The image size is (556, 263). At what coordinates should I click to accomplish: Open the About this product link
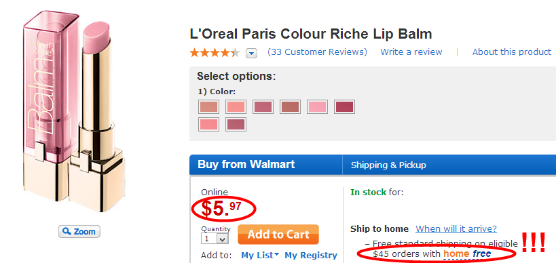(512, 52)
